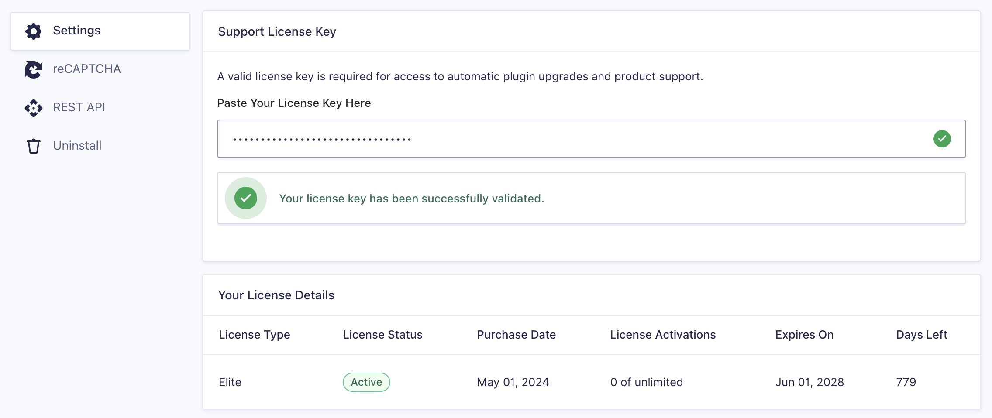Click the Days Left column header
This screenshot has width=992, height=418.
point(921,335)
